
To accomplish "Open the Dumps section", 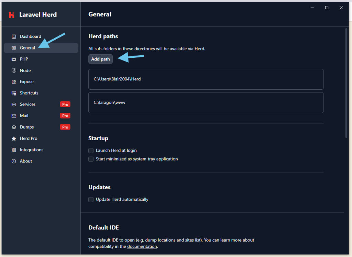I will [x=41, y=127].
